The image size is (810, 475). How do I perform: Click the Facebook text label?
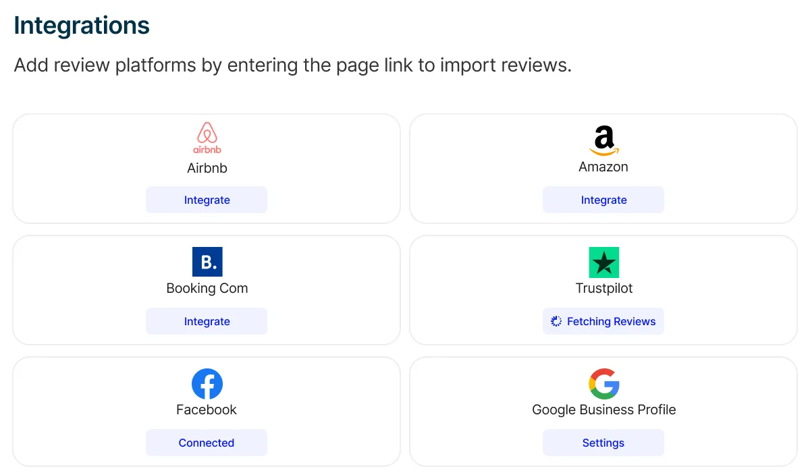pos(207,410)
